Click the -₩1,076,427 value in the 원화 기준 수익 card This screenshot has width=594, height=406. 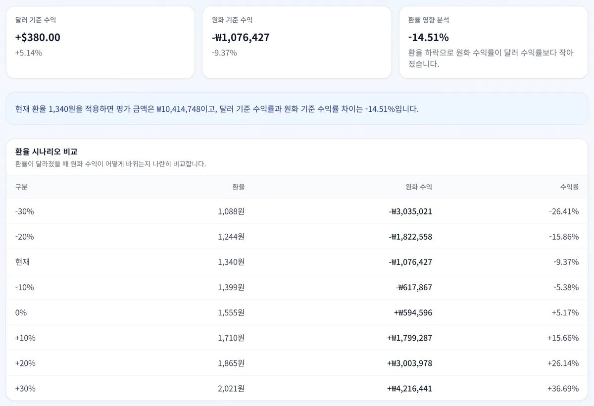(241, 37)
